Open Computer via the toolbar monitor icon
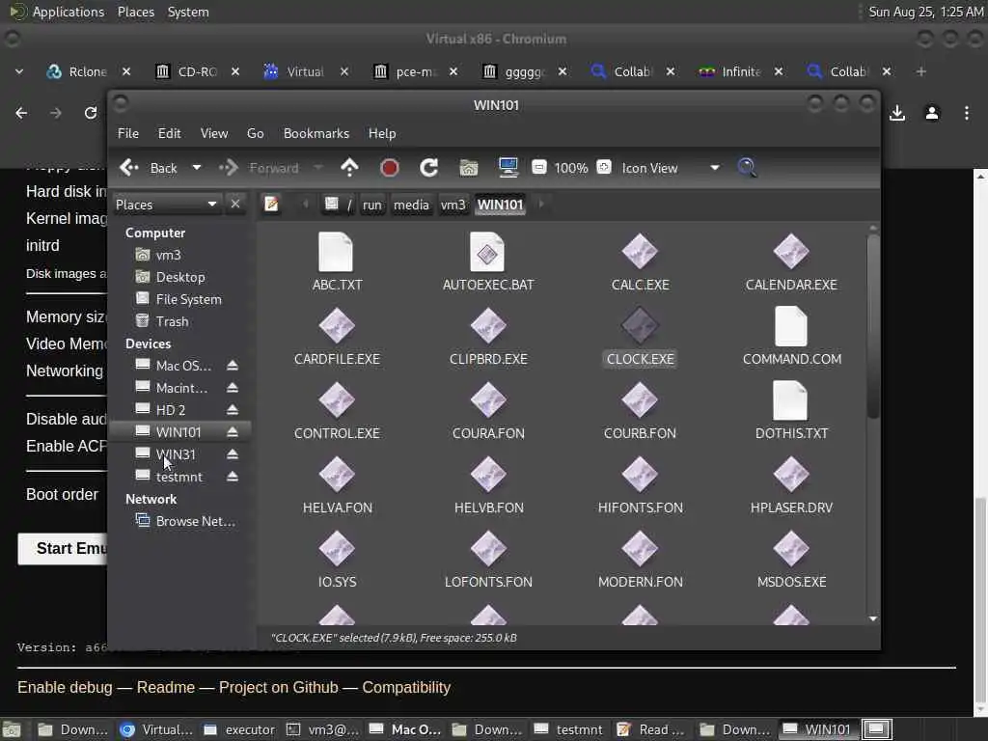This screenshot has width=988, height=741. point(508,168)
